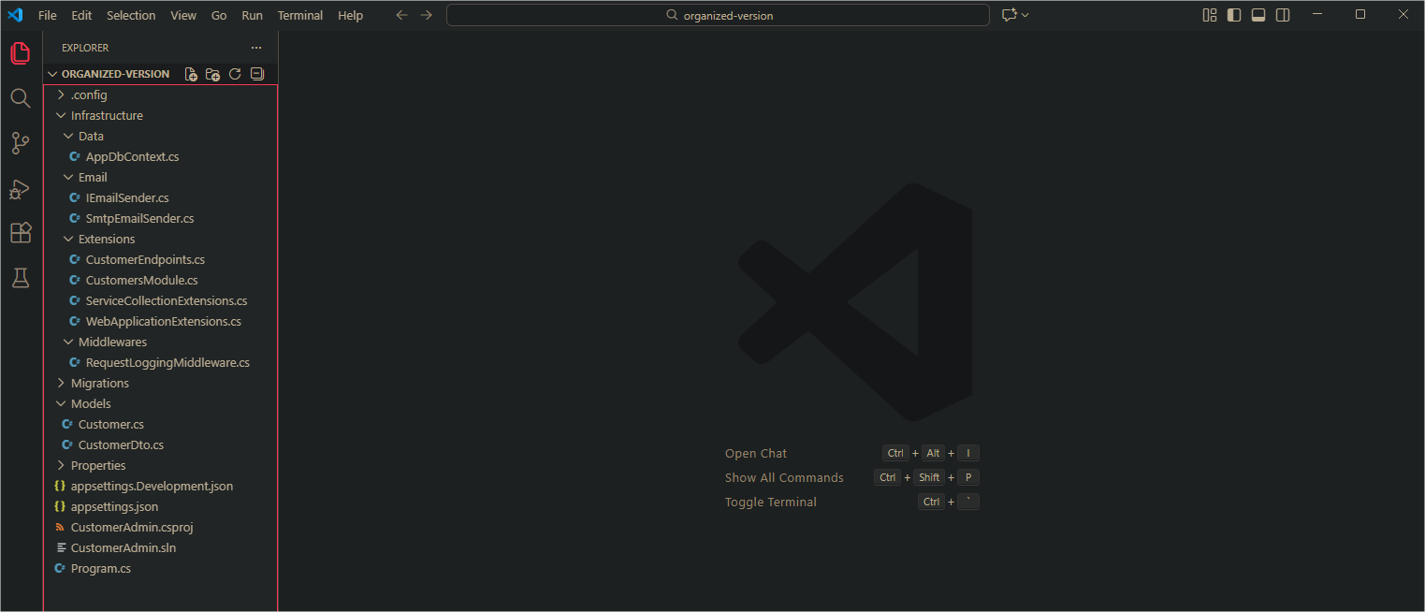Open Extensions view icon
Image resolution: width=1425 pixels, height=612 pixels.
pyautogui.click(x=21, y=233)
